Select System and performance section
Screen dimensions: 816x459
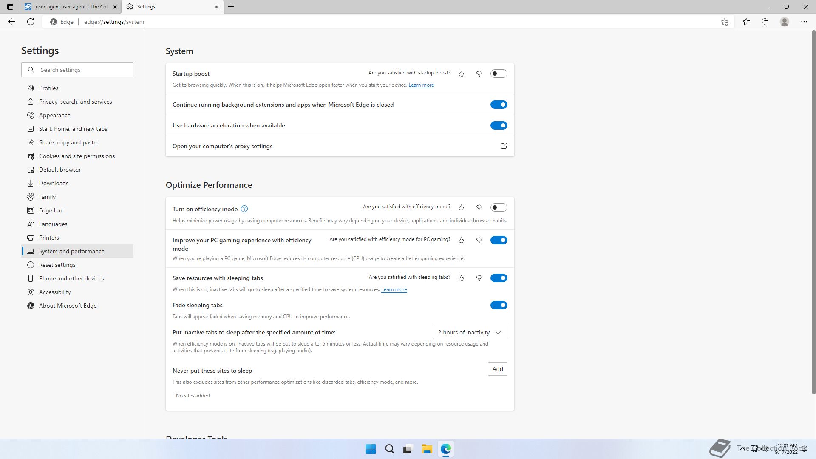[77, 251]
